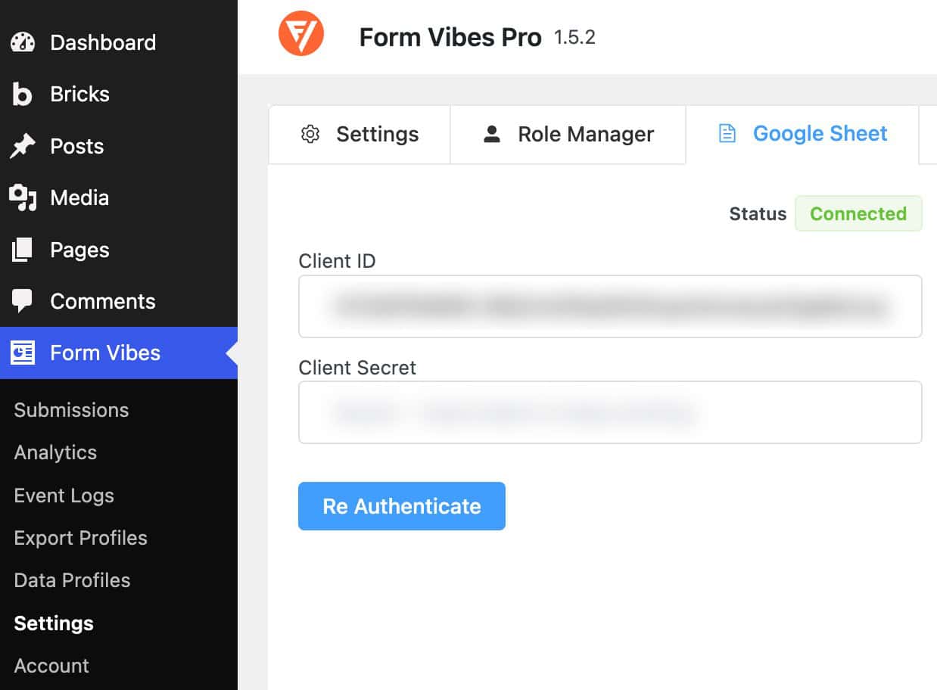Open the Submissions submenu link
This screenshot has height=690, width=937.
71,410
